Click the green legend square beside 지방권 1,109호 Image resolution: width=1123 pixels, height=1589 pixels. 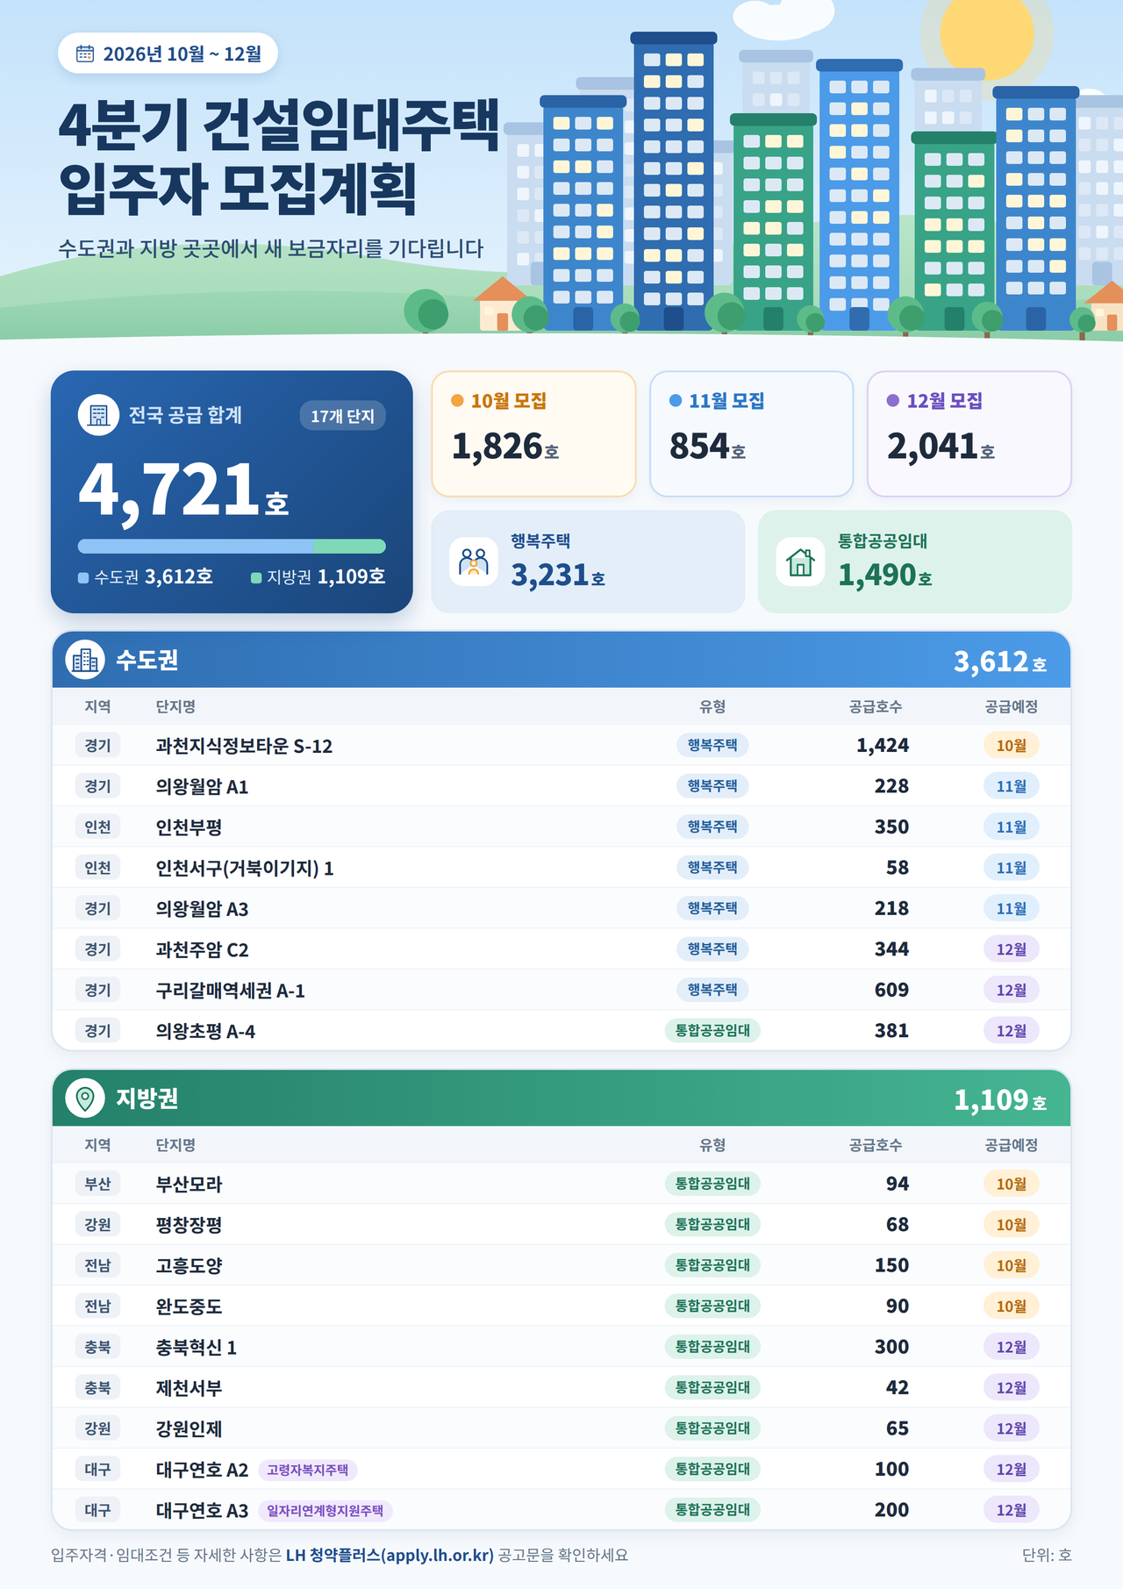(x=256, y=577)
